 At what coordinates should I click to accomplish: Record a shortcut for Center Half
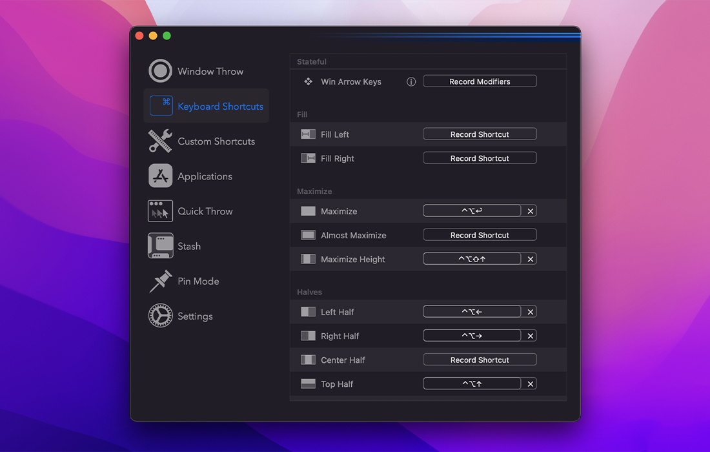[480, 360]
